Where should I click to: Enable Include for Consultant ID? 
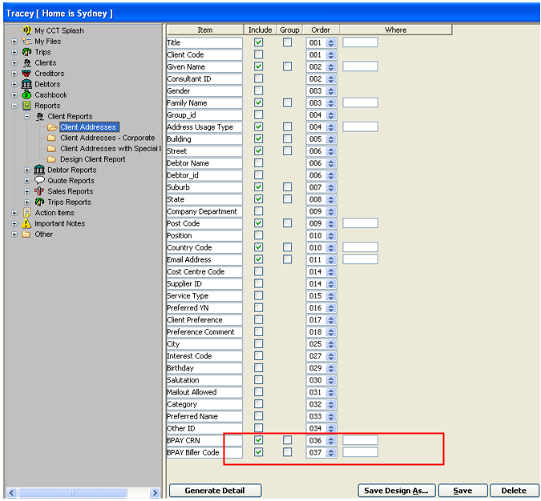tap(258, 78)
